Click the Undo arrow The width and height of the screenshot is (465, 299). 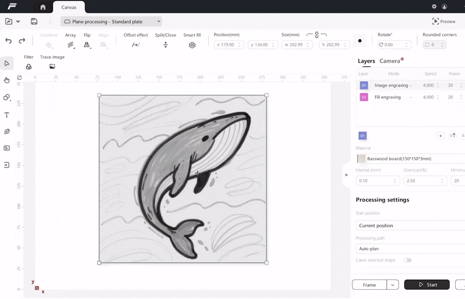click(8, 41)
